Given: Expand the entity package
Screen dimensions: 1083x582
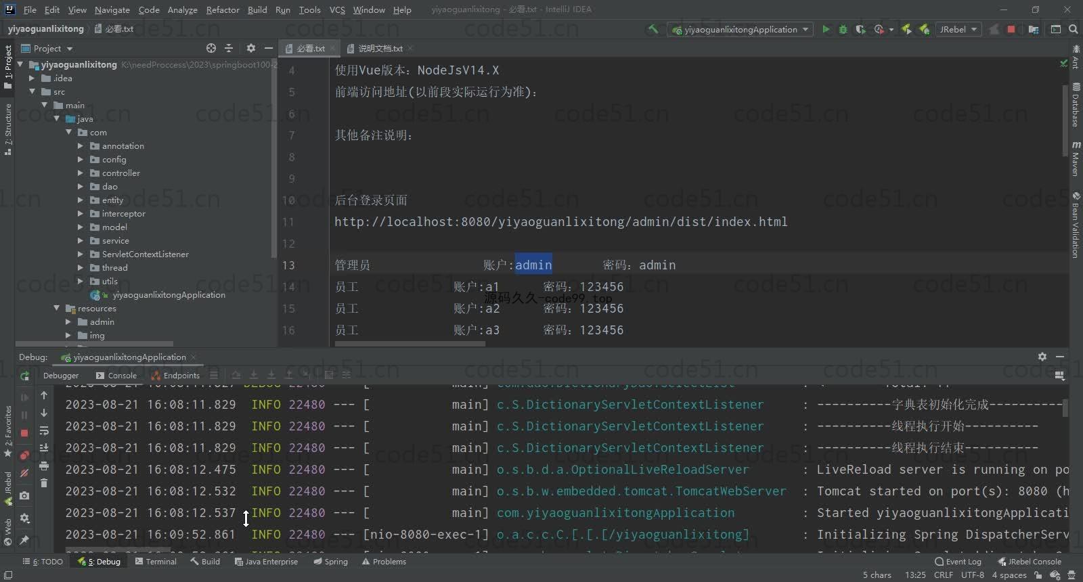Looking at the screenshot, I should [x=81, y=200].
